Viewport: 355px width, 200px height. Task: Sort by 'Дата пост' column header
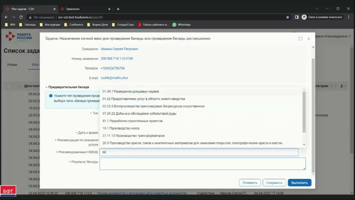click(x=32, y=86)
